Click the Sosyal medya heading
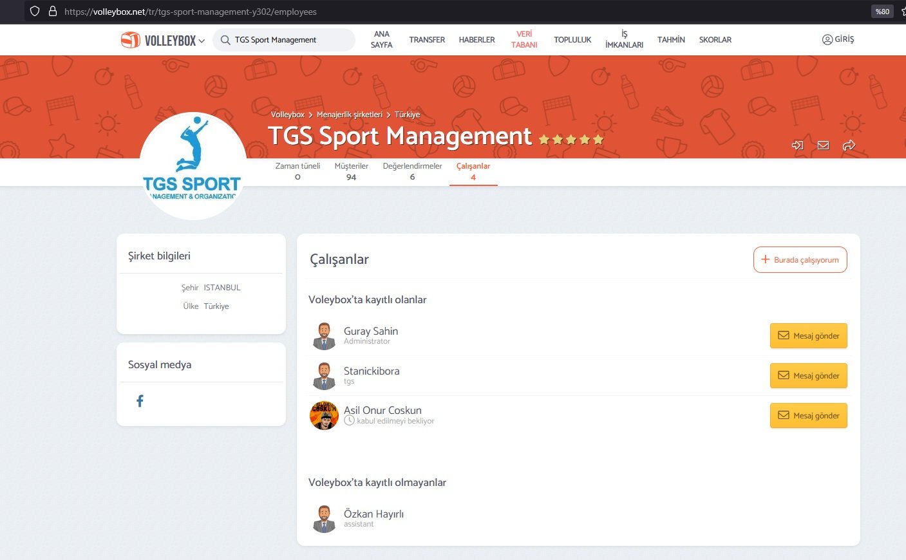The image size is (906, 560). (160, 365)
